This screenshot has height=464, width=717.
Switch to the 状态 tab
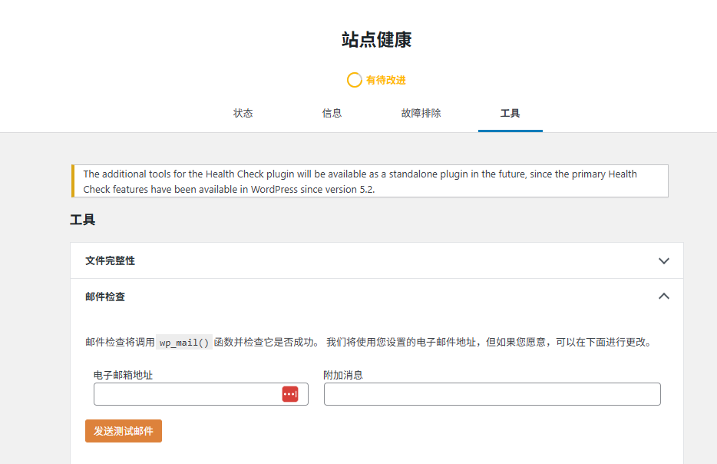point(243,113)
